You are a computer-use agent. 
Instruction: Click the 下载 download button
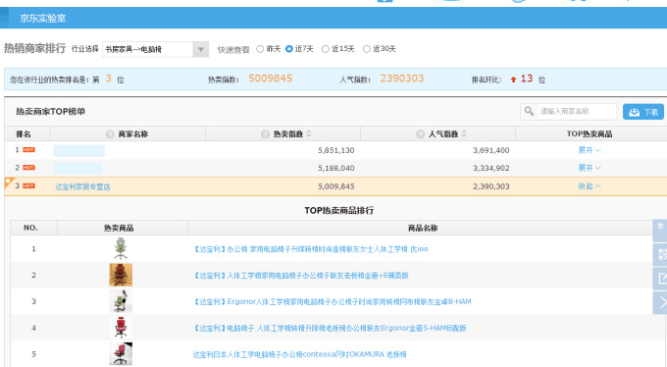pos(643,112)
